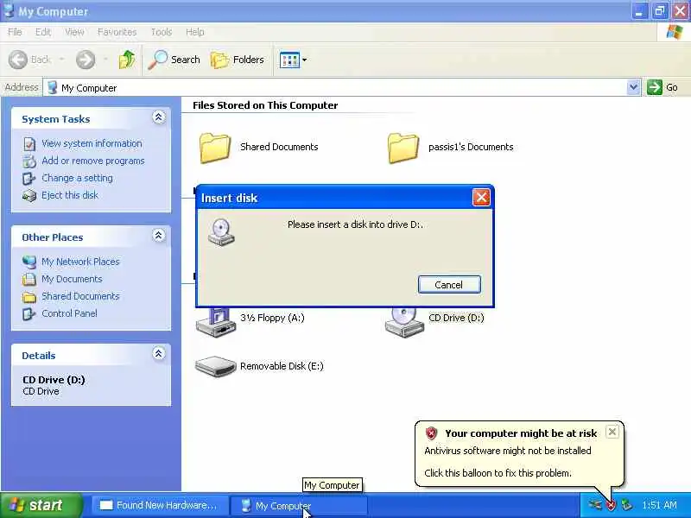Click the Control Panel sidebar icon
This screenshot has width=691, height=518.
click(29, 313)
